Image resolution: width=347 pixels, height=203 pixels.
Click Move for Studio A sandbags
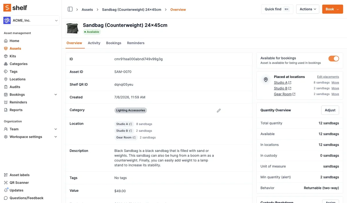coord(335,83)
